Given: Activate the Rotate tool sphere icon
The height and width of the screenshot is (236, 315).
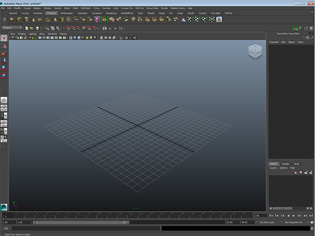Looking at the screenshot, I should 4,68.
